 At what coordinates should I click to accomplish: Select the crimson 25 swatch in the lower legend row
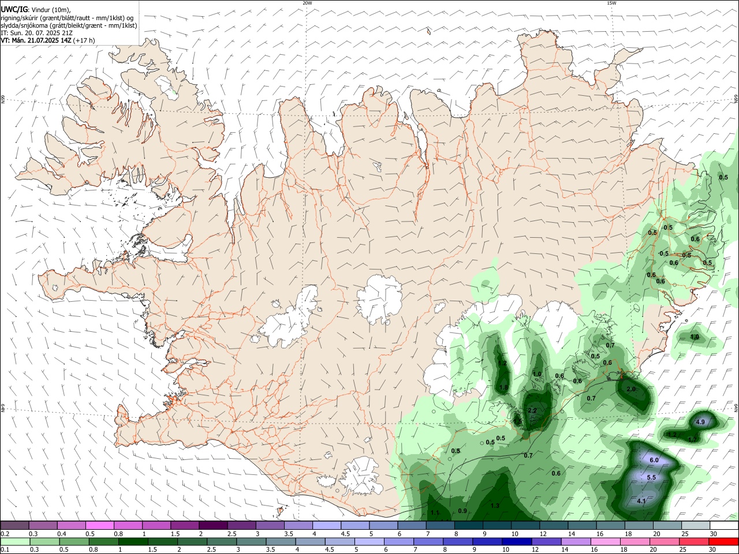pos(693,542)
